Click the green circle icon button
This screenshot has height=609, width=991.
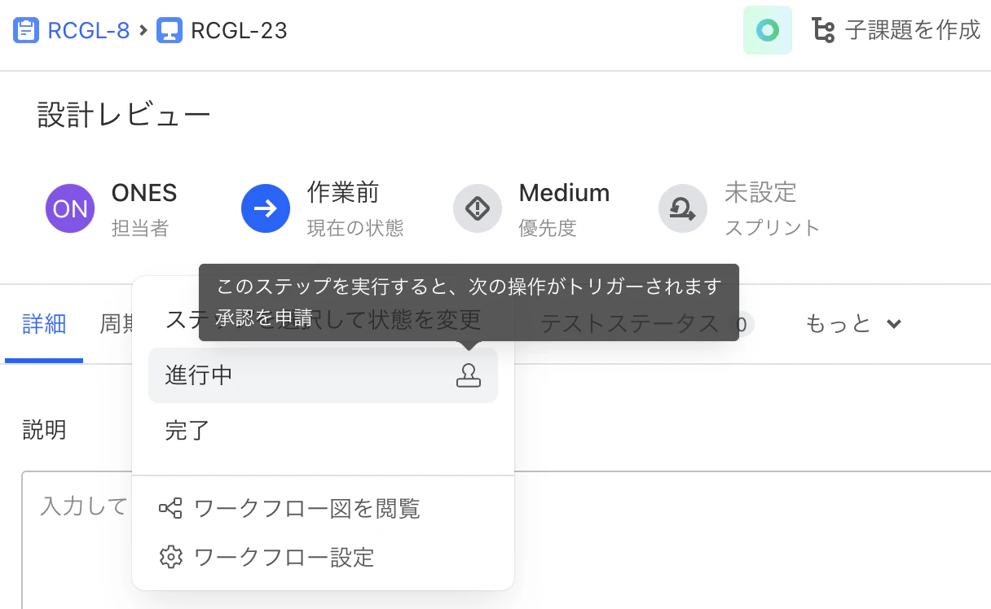point(768,30)
